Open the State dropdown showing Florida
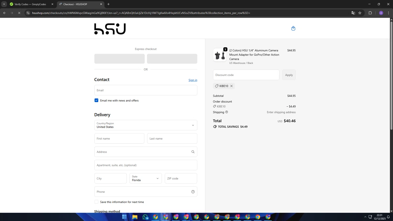Screen dimensions: 393x221 [x=146, y=178]
